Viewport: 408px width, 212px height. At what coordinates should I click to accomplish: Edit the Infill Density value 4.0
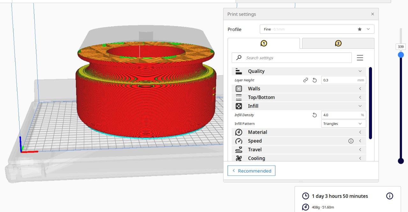pos(343,115)
